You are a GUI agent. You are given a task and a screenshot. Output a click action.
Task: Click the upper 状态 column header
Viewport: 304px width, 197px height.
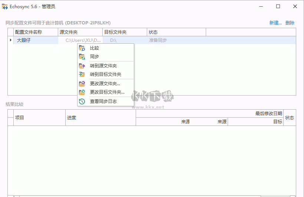176,32
